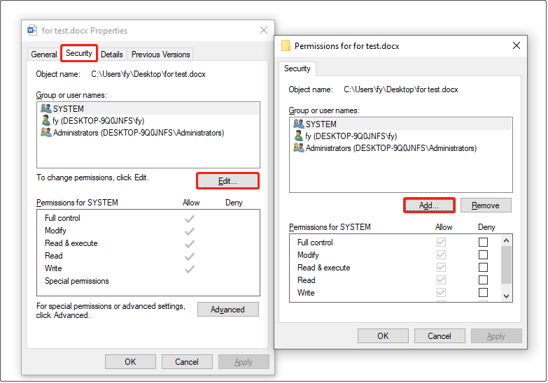
Task: Click Cancel in the Properties window
Action: pos(187,362)
